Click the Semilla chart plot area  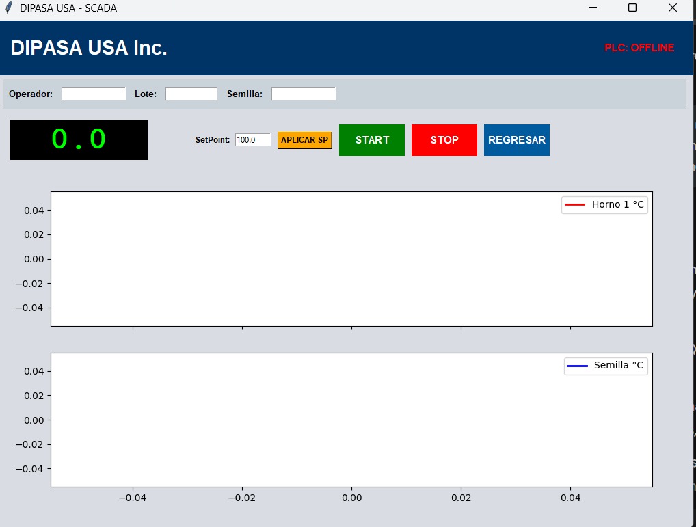(351, 420)
